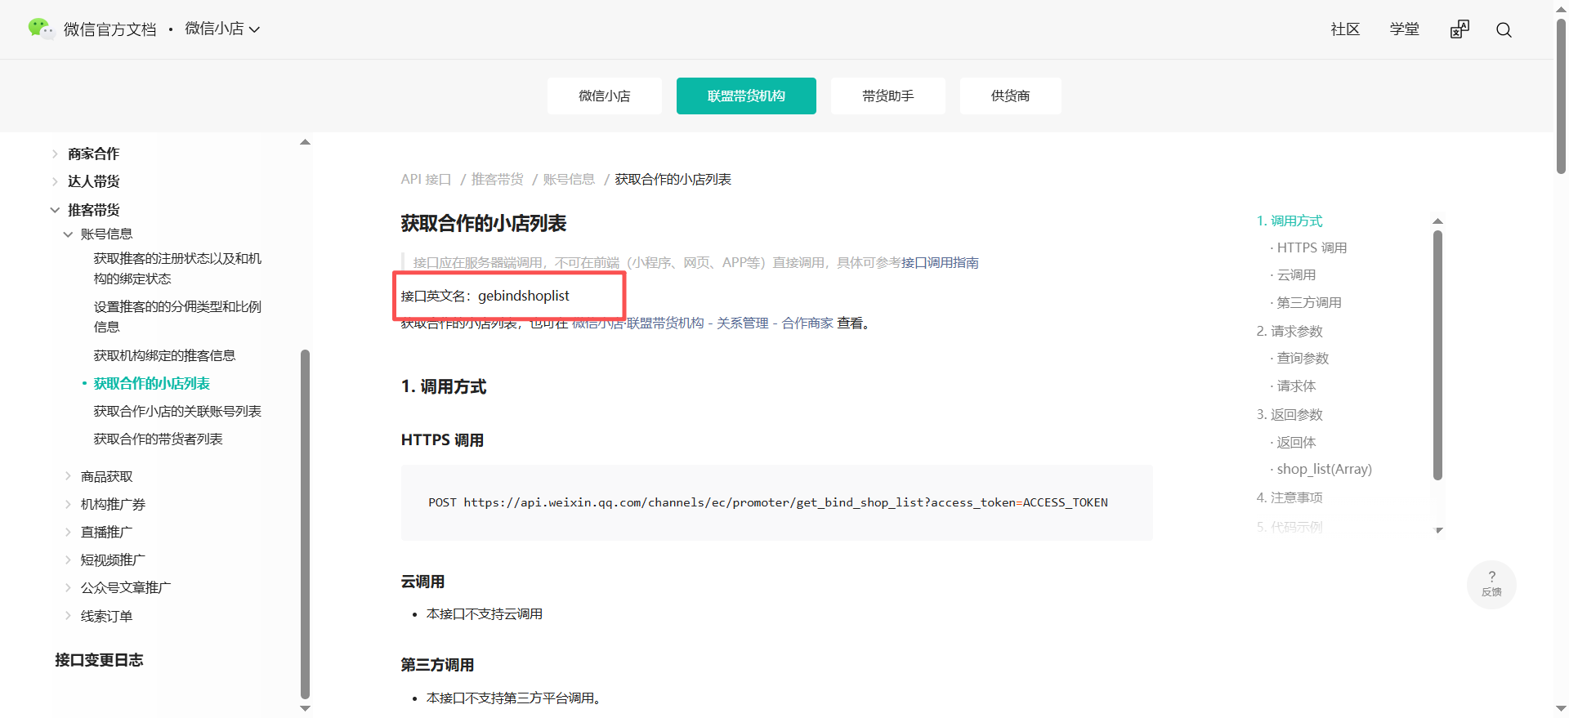Expand the 公众号文章推广 subsection

click(x=68, y=587)
